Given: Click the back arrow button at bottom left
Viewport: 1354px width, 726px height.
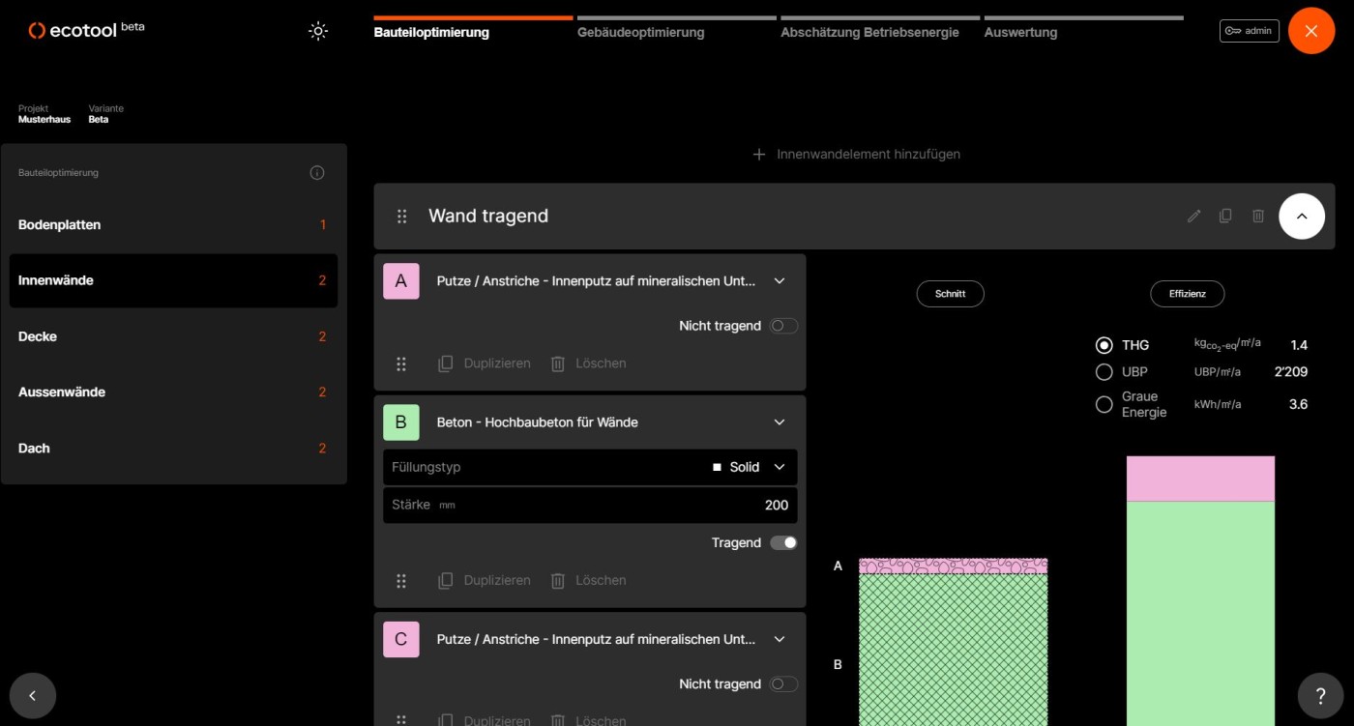Looking at the screenshot, I should pos(33,695).
